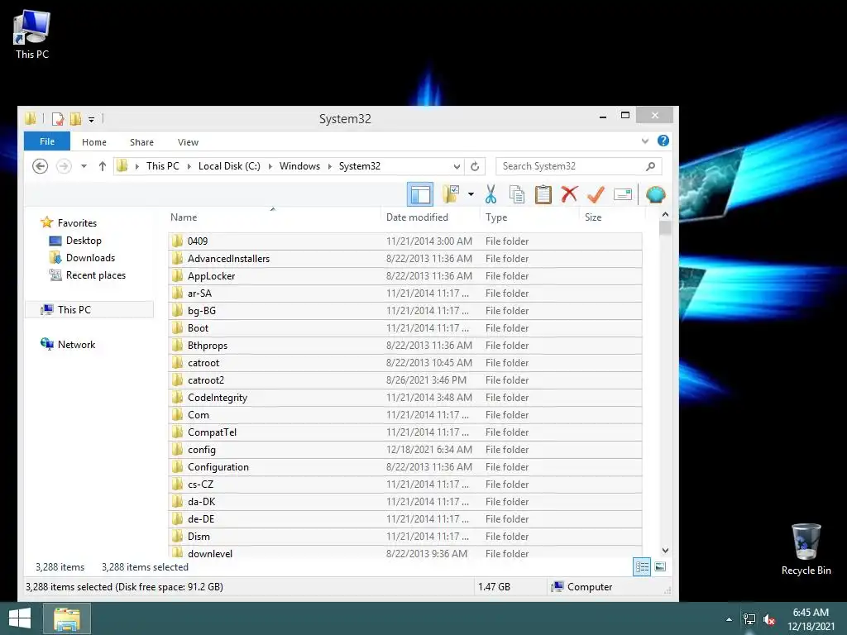Expand the arrow after the This PC breadcrumb
Screen dimensions: 847x635
click(189, 165)
